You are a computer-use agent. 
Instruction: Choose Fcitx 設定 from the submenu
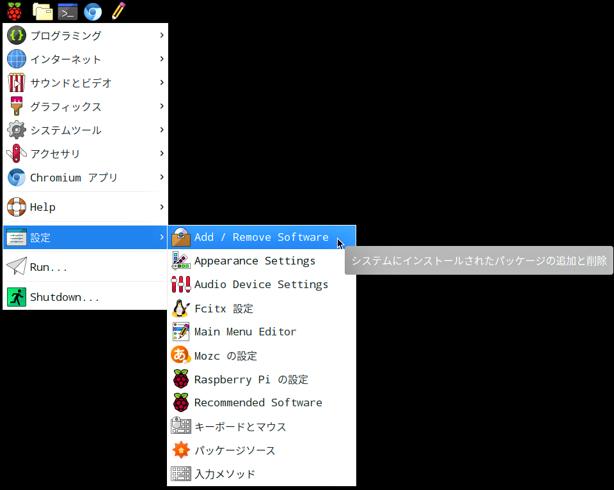pos(262,308)
